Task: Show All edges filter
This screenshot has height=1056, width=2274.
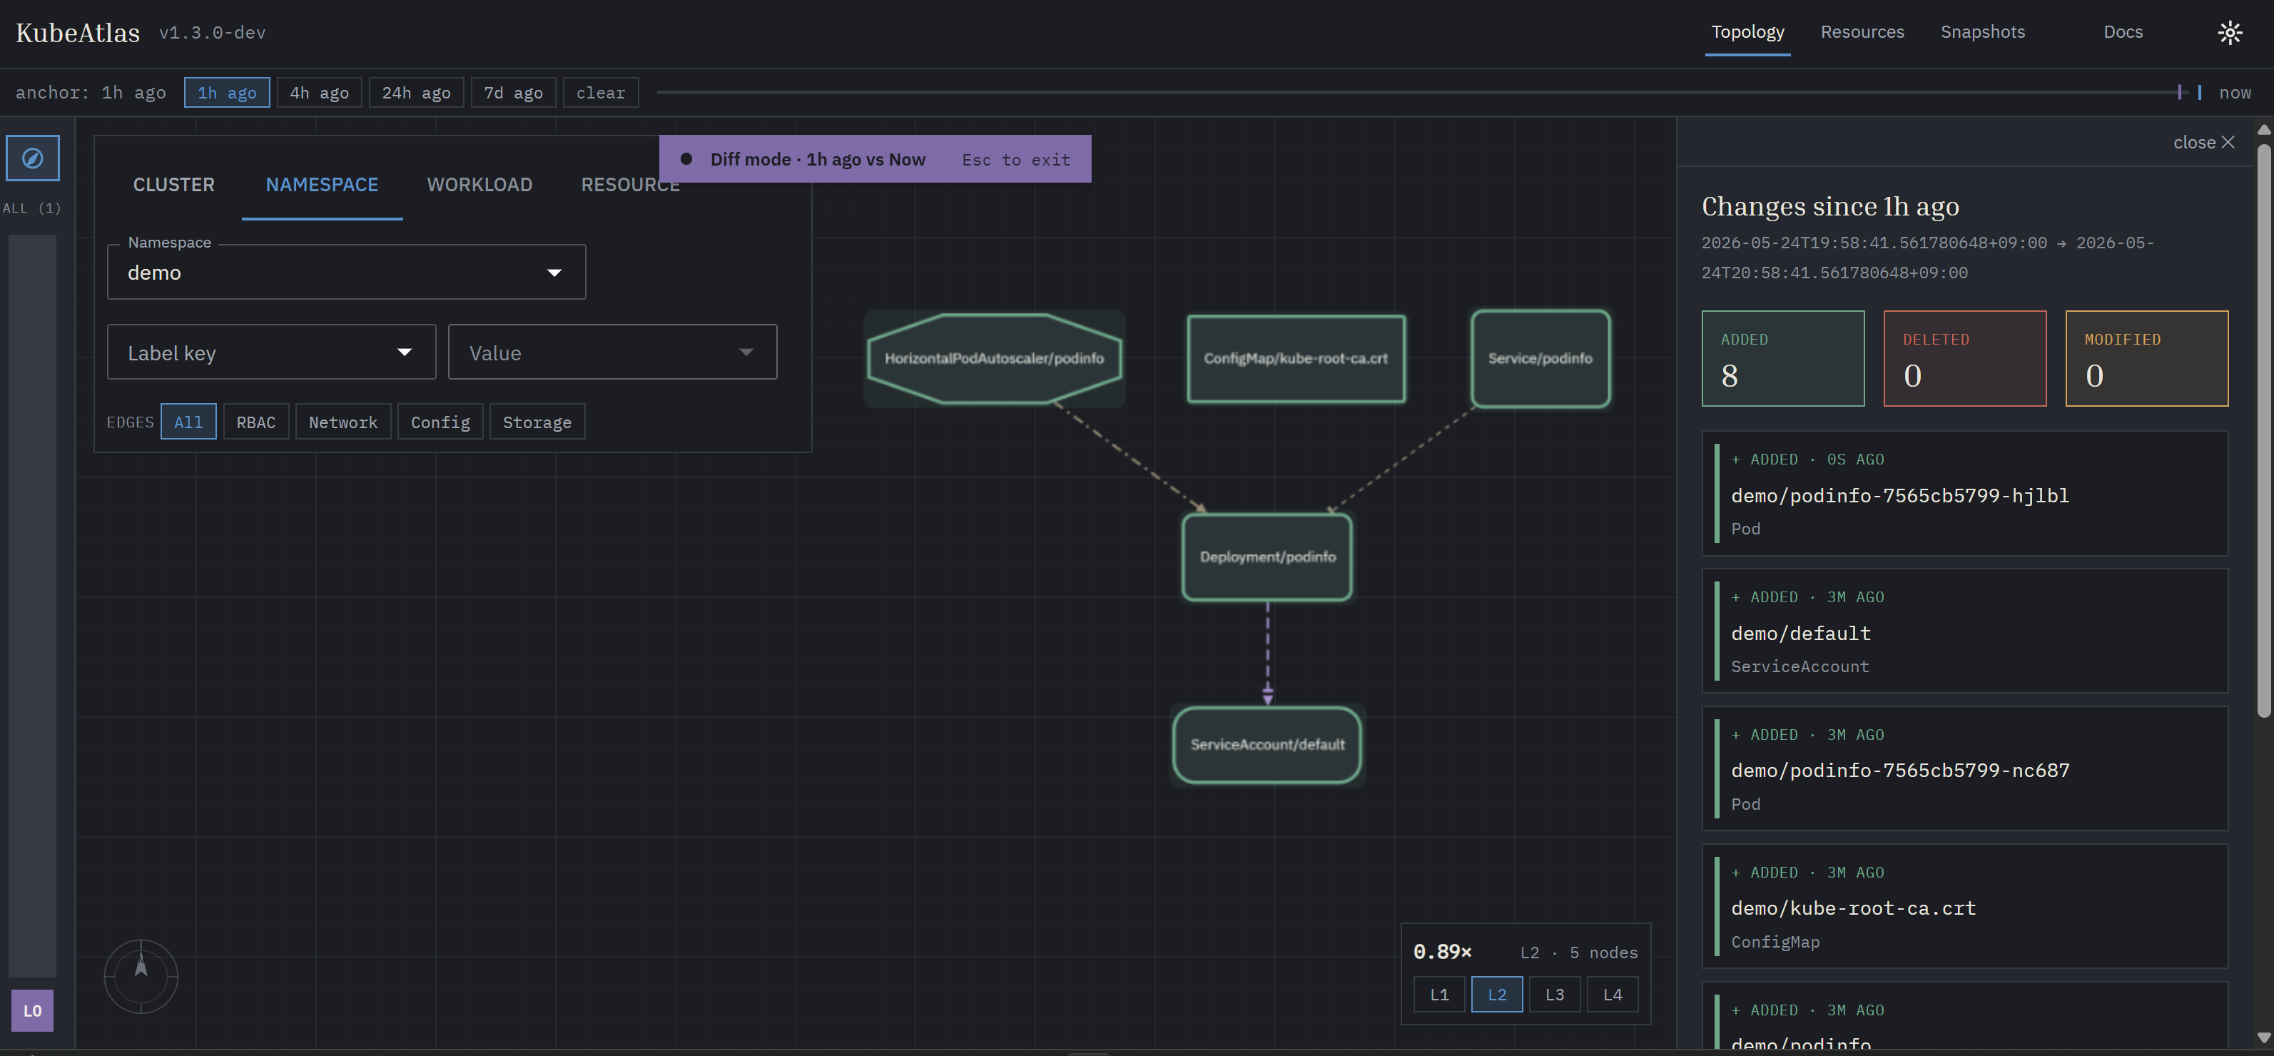Action: 188,422
